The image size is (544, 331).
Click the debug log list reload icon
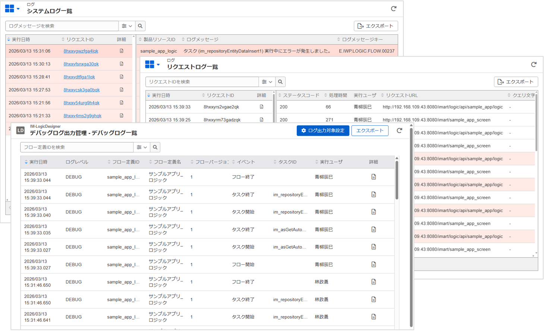pyautogui.click(x=399, y=130)
